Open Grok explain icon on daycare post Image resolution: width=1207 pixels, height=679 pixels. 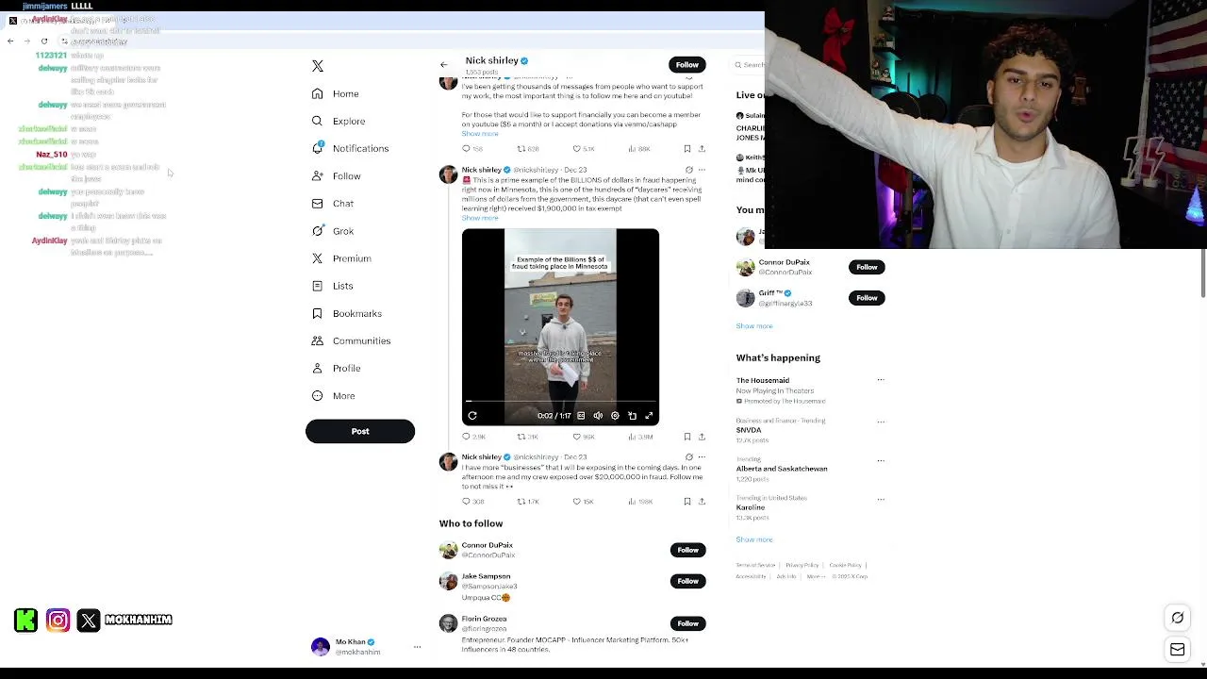click(688, 170)
